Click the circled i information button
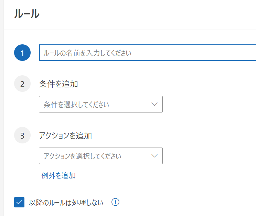 [x=116, y=202]
